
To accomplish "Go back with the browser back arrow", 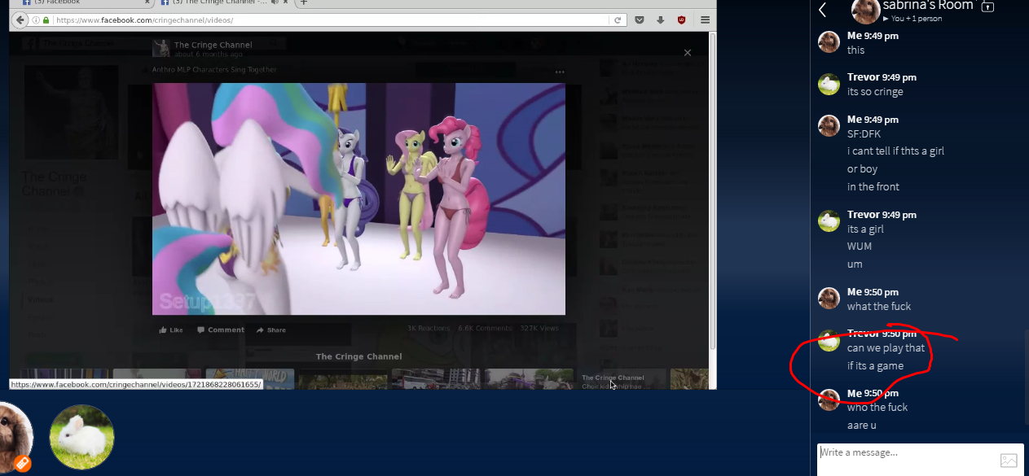I will click(20, 20).
